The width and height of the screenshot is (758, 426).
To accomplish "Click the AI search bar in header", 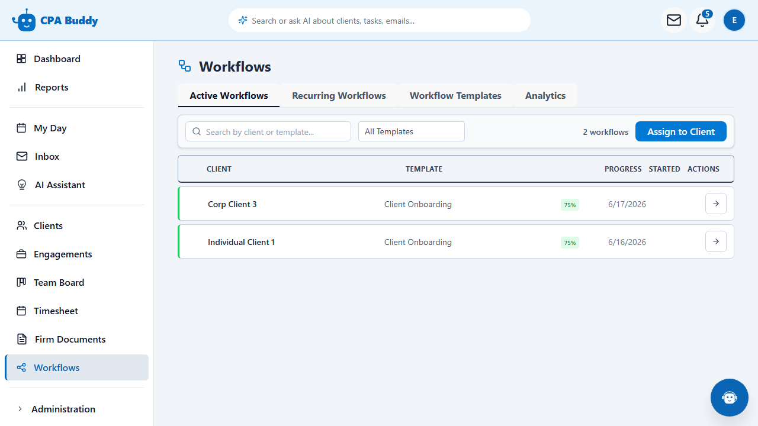I will click(x=380, y=20).
